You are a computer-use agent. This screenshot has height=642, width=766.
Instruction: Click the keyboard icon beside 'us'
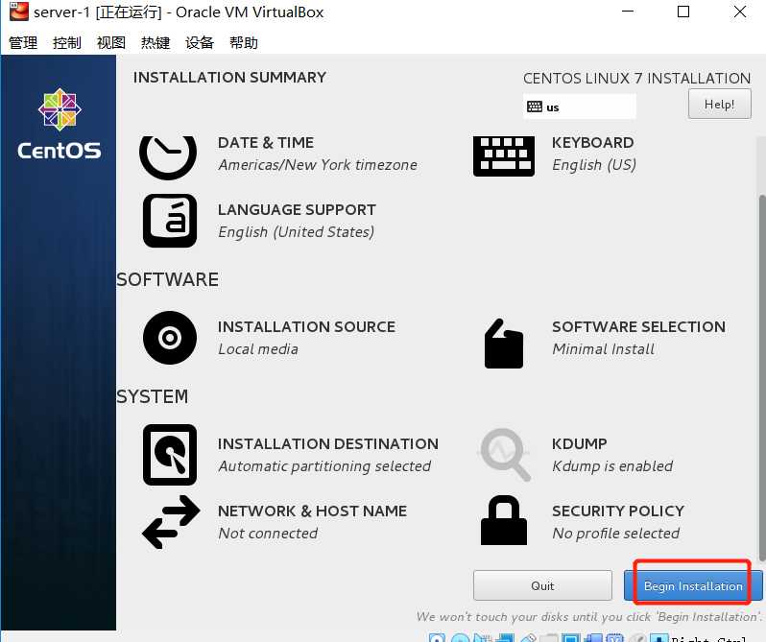[x=535, y=107]
